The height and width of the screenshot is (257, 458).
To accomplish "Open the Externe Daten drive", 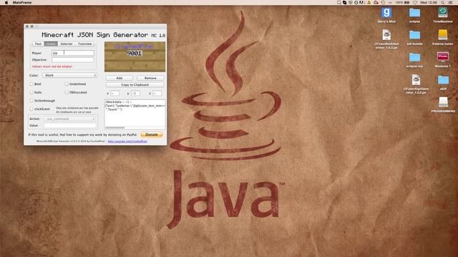I will [x=442, y=35].
